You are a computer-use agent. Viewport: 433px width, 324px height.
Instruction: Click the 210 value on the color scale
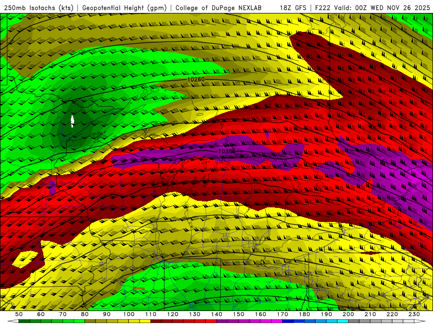(370, 314)
